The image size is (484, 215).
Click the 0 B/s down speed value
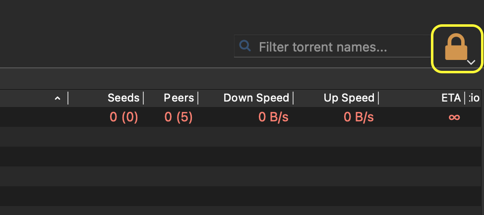[x=274, y=117]
